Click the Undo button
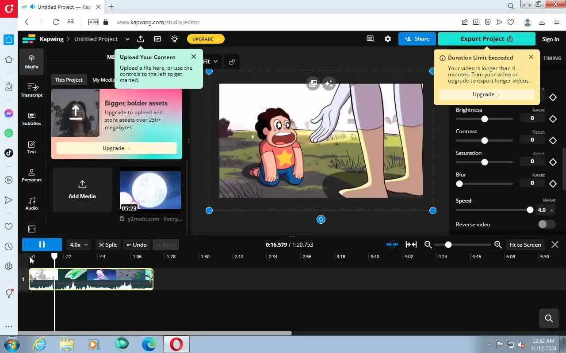 [x=137, y=244]
